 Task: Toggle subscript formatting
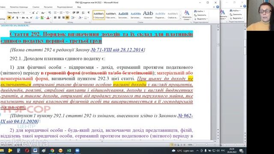click(27, 18)
